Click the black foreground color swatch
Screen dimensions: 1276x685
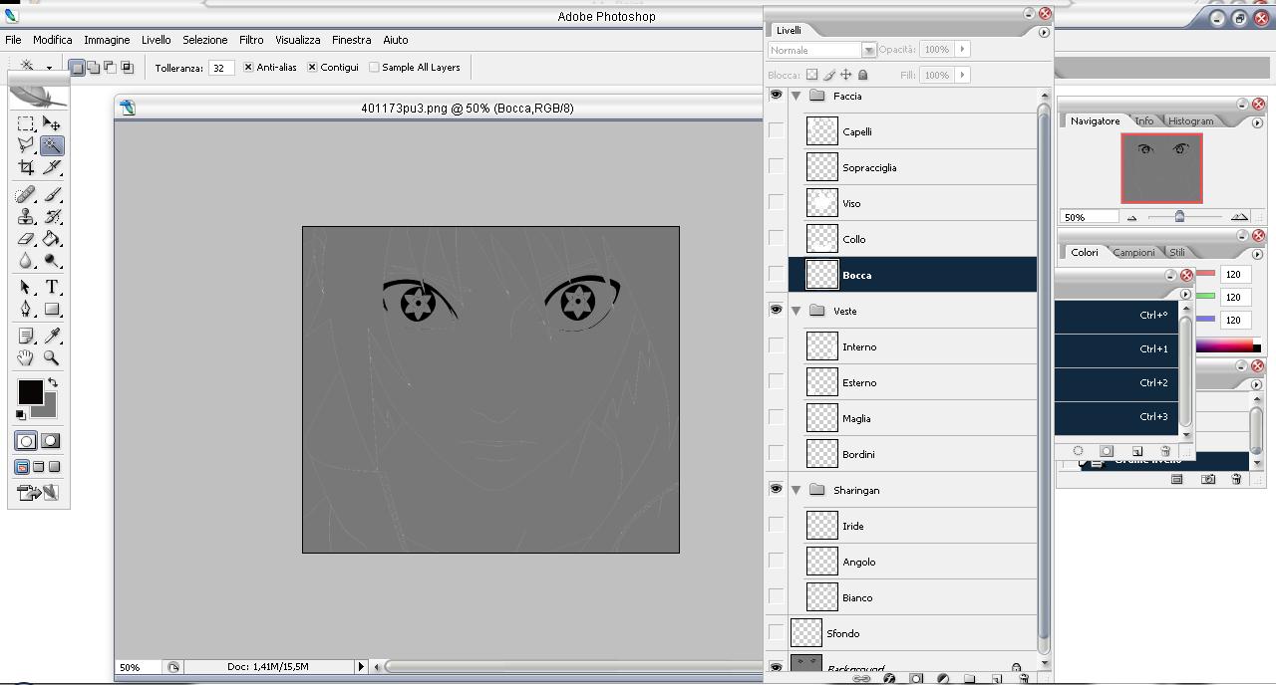tap(29, 391)
